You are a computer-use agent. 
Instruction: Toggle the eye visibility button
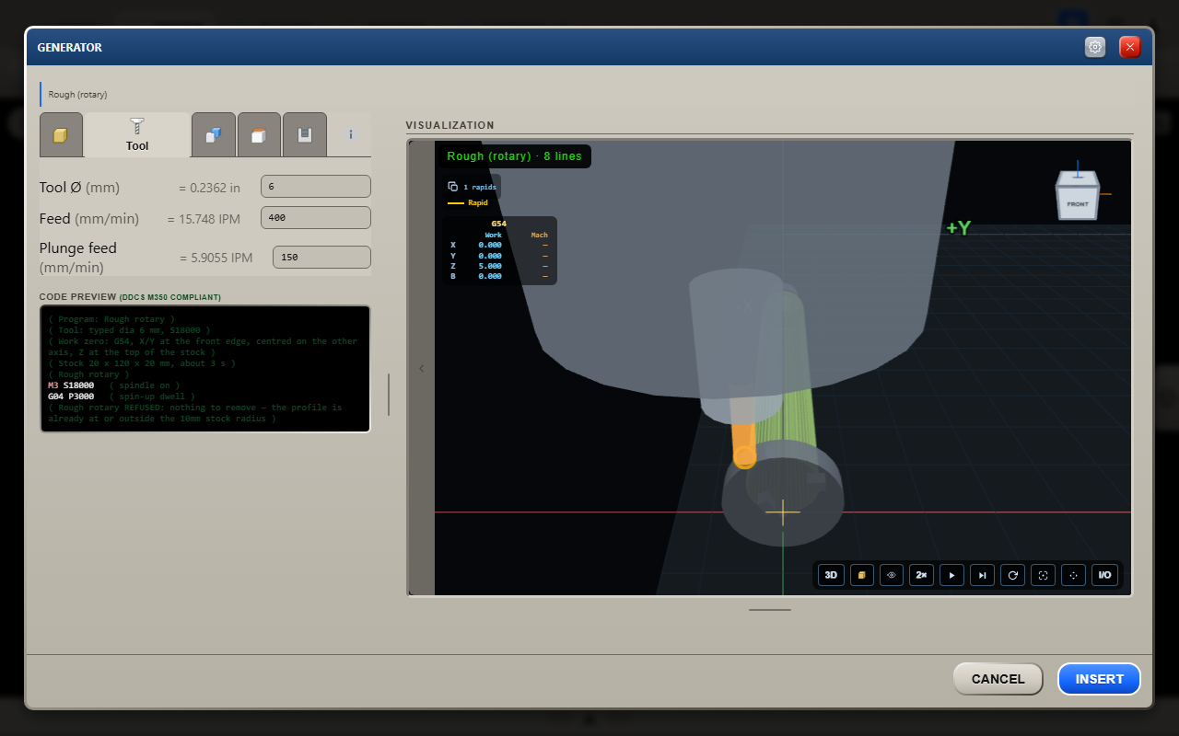tap(892, 575)
